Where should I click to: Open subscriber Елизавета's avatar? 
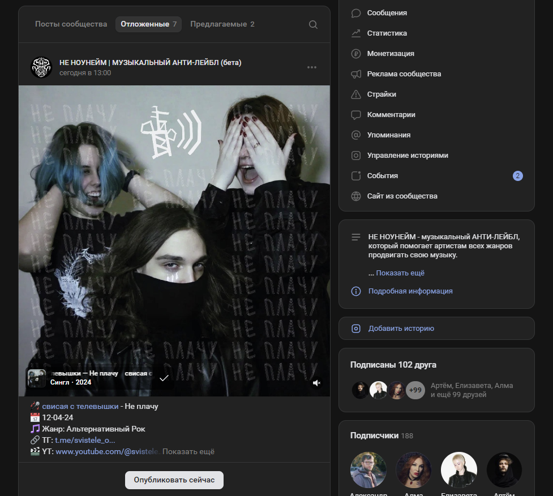tap(459, 470)
